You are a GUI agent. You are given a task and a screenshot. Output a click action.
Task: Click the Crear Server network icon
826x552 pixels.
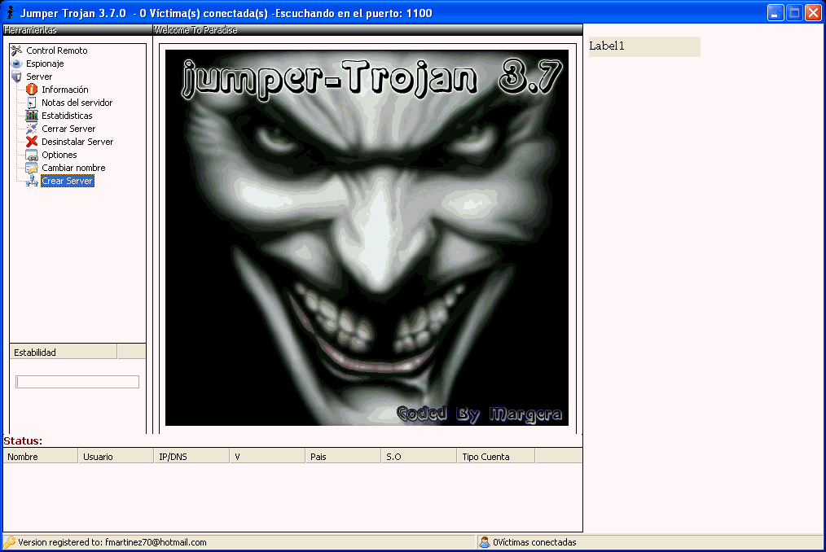point(30,181)
